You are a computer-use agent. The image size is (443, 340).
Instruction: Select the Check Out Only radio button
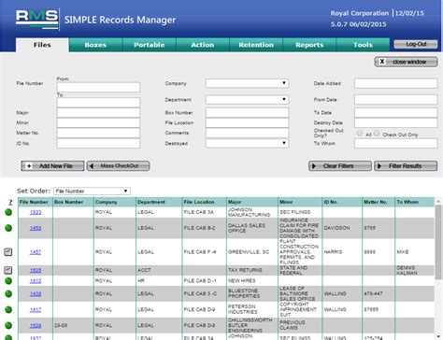(377, 134)
